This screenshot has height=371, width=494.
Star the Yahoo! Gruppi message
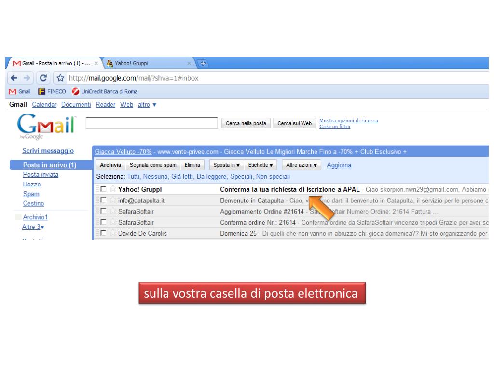112,189
